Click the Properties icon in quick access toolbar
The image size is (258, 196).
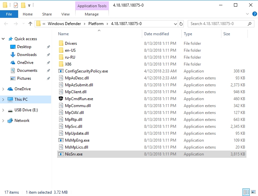coord(16,5)
